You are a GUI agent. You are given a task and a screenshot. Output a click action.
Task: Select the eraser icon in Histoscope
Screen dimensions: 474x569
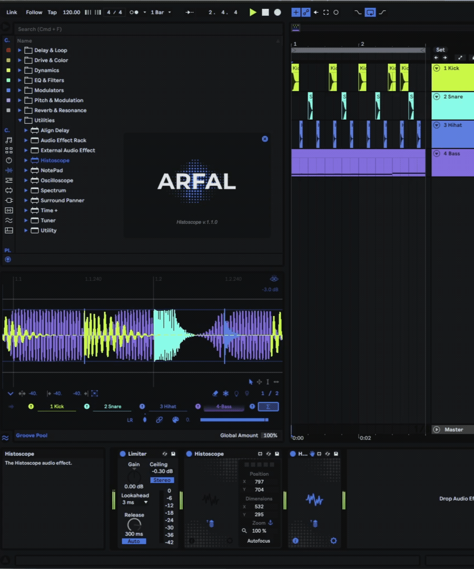pyautogui.click(x=215, y=394)
